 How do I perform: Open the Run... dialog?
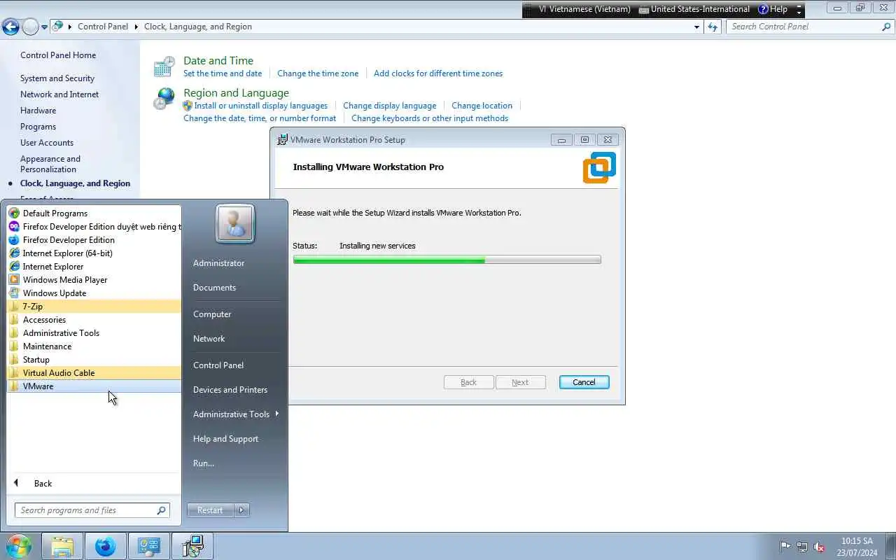(x=204, y=463)
